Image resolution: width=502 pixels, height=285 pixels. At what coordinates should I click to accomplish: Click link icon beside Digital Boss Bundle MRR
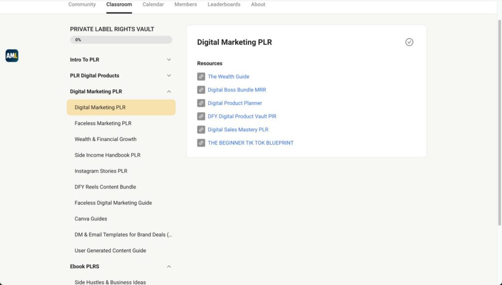(201, 90)
